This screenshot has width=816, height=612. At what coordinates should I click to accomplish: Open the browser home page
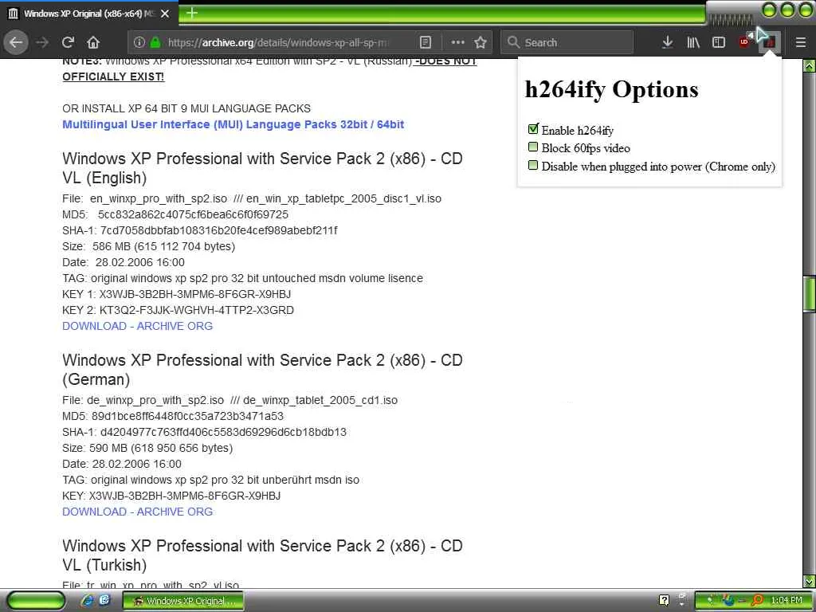click(93, 42)
